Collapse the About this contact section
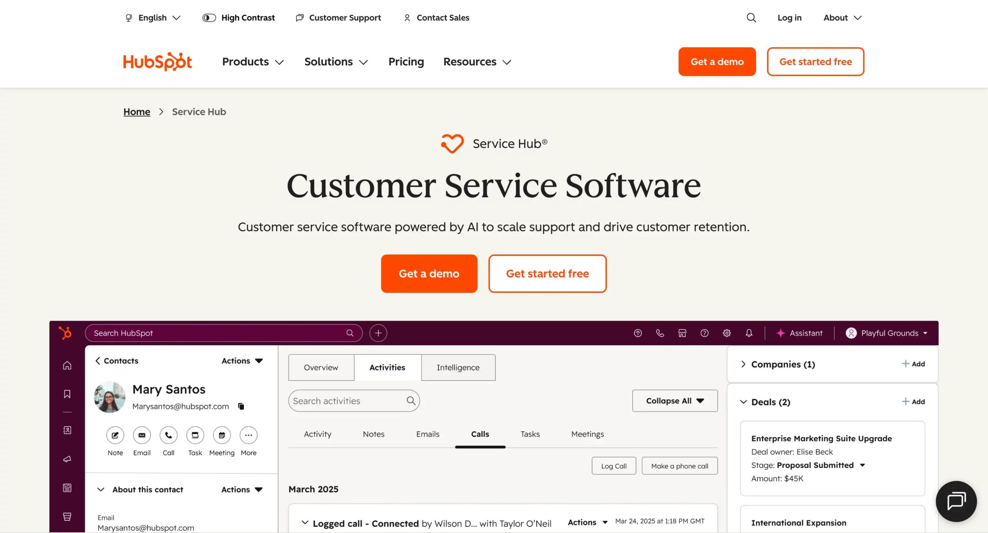This screenshot has width=988, height=533. (x=101, y=489)
